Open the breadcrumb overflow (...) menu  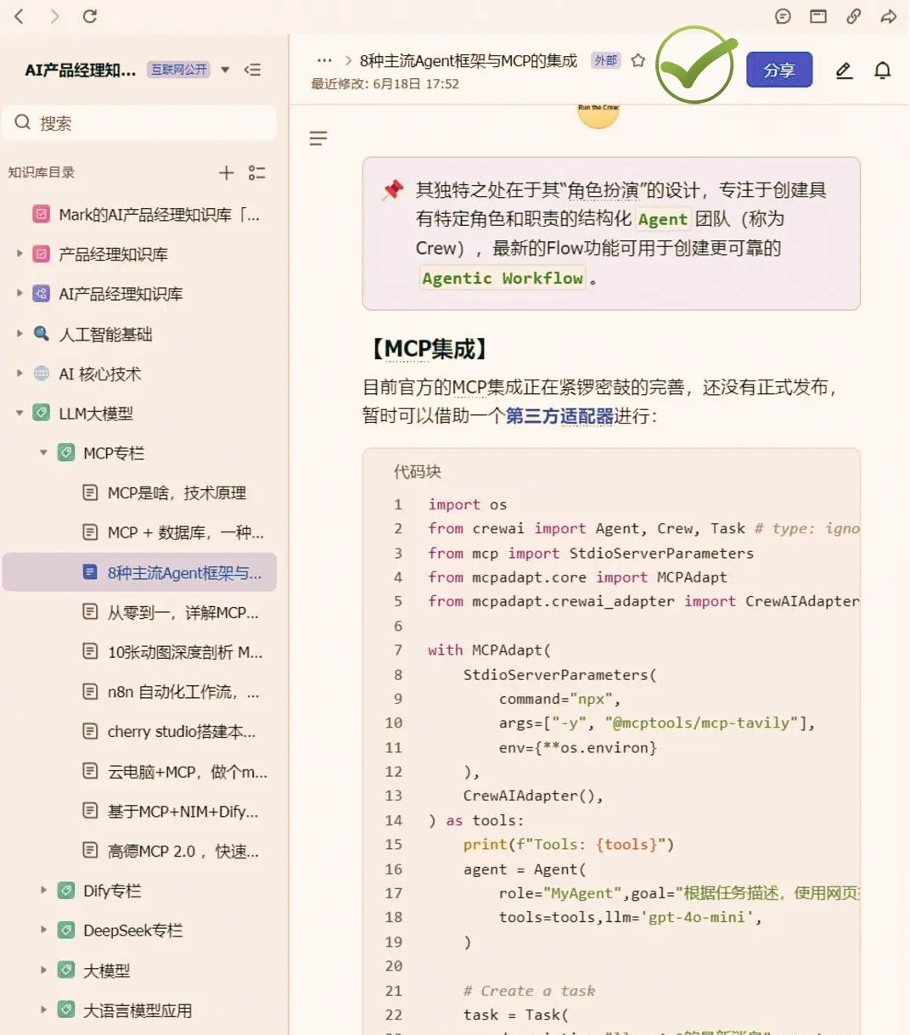(x=323, y=60)
